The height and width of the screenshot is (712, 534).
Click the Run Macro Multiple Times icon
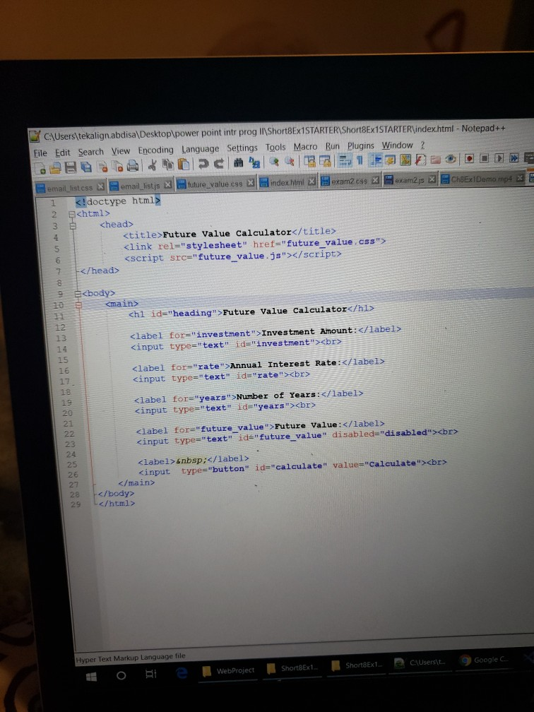coord(514,158)
